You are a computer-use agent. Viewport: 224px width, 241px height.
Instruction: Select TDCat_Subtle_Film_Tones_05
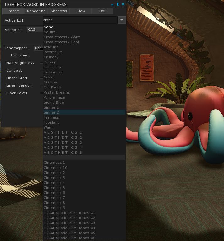[x=84, y=233]
